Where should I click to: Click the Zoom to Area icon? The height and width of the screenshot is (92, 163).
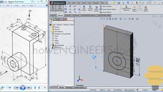tap(104, 19)
